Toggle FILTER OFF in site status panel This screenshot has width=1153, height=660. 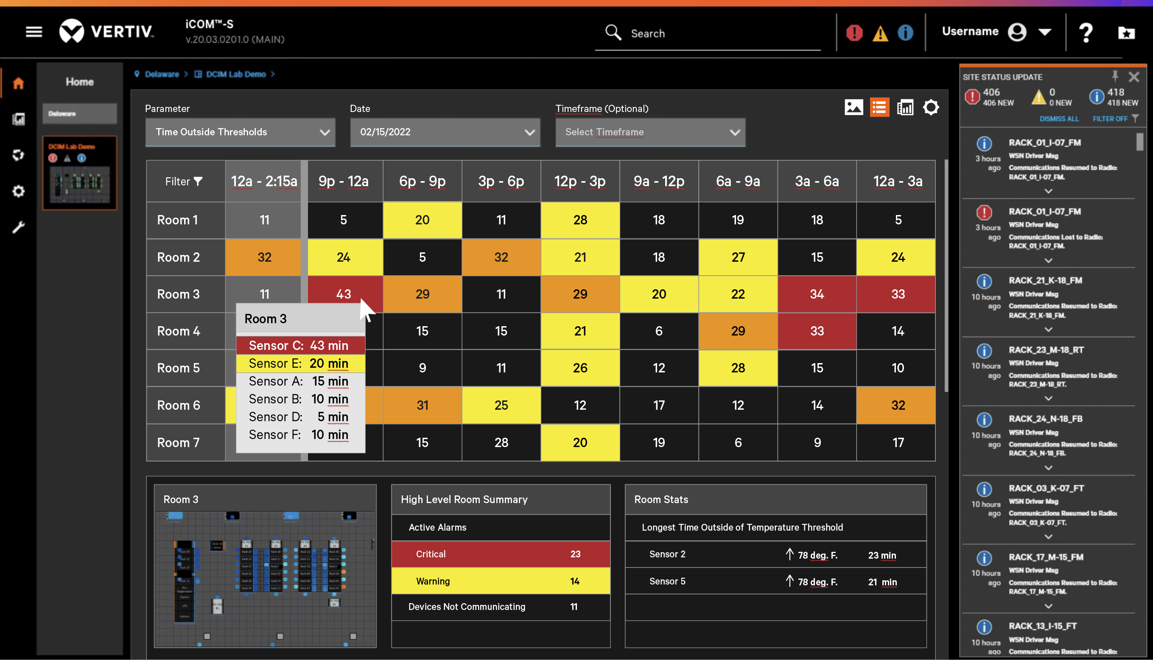pyautogui.click(x=1115, y=119)
